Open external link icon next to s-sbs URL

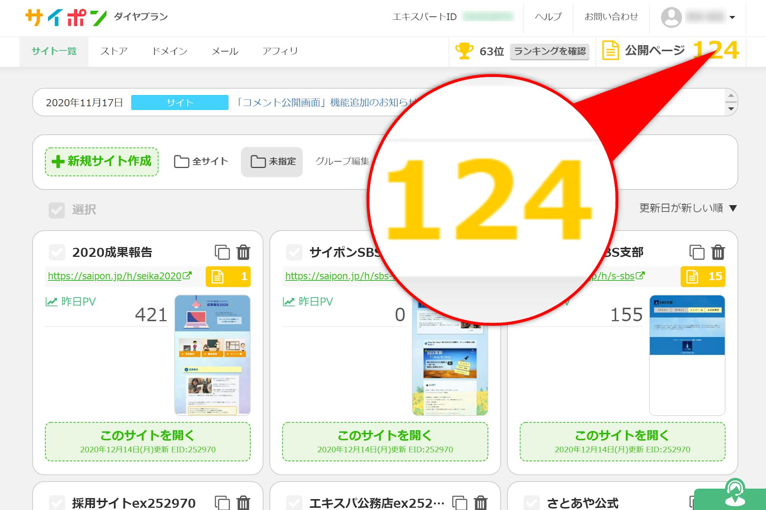[x=640, y=276]
